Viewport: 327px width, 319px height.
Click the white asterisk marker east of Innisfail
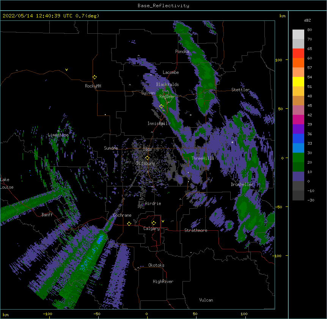click(190, 115)
